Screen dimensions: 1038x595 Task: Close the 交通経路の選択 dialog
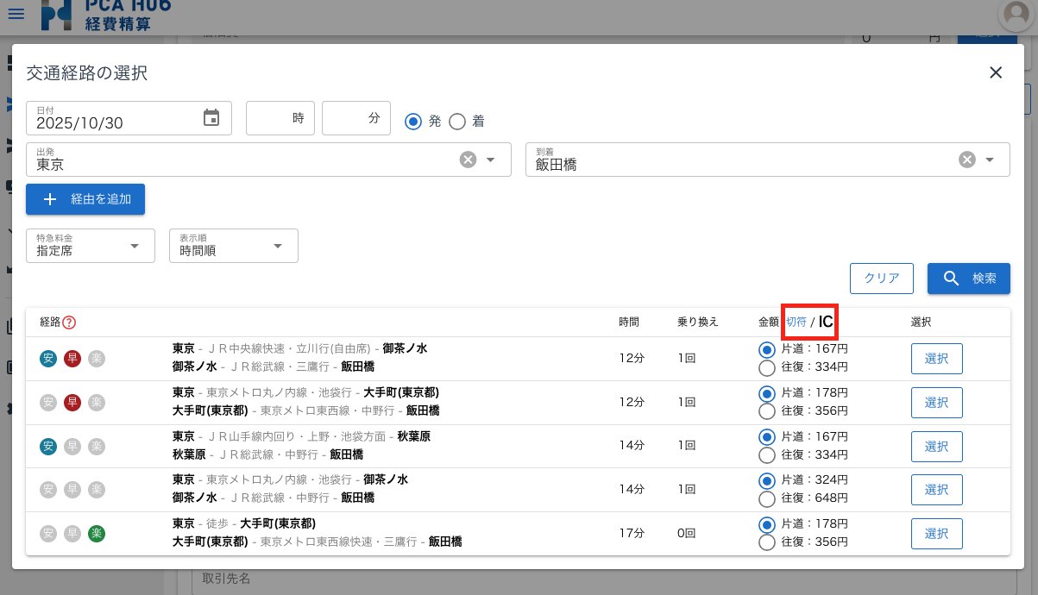click(x=996, y=72)
